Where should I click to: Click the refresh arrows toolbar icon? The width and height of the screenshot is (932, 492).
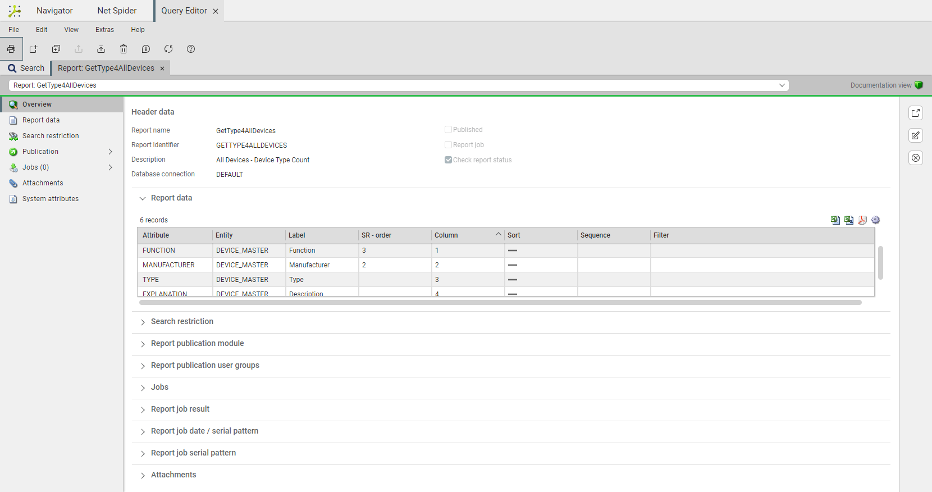(168, 49)
